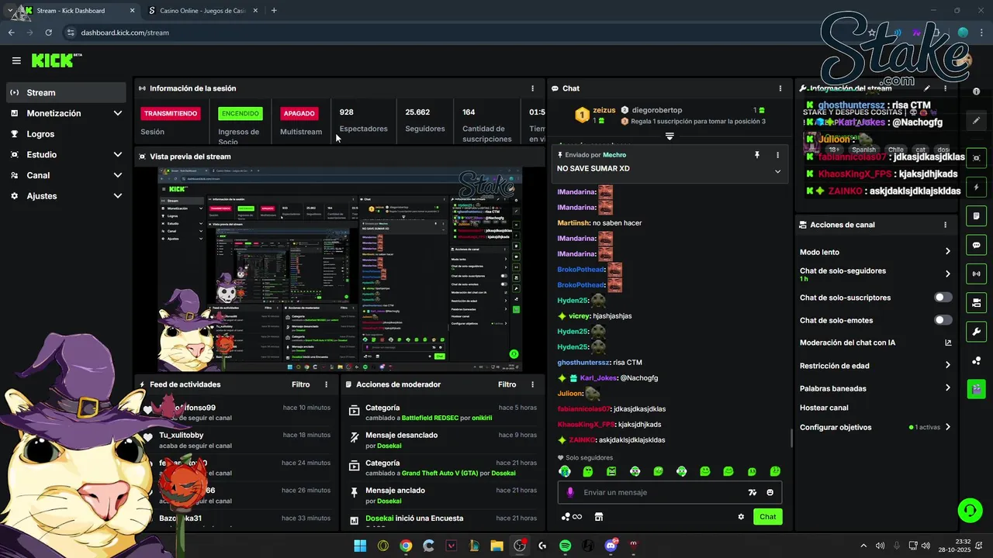Collapse the chat leaderboard arrow
This screenshot has width=993, height=558.
(x=669, y=136)
